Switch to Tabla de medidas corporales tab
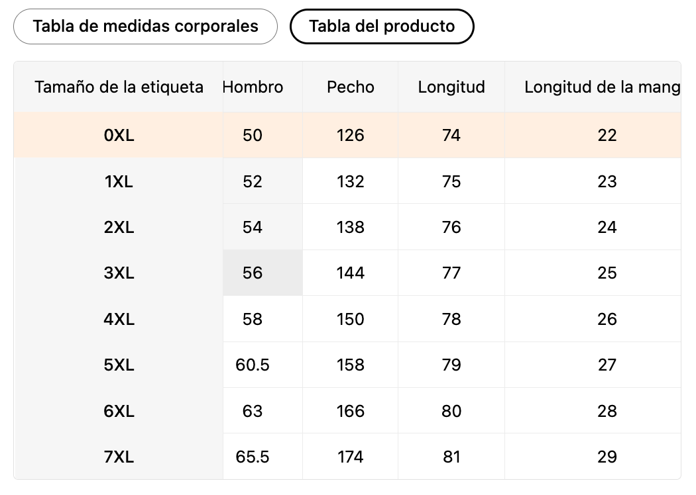Image resolution: width=696 pixels, height=495 pixels. click(145, 26)
